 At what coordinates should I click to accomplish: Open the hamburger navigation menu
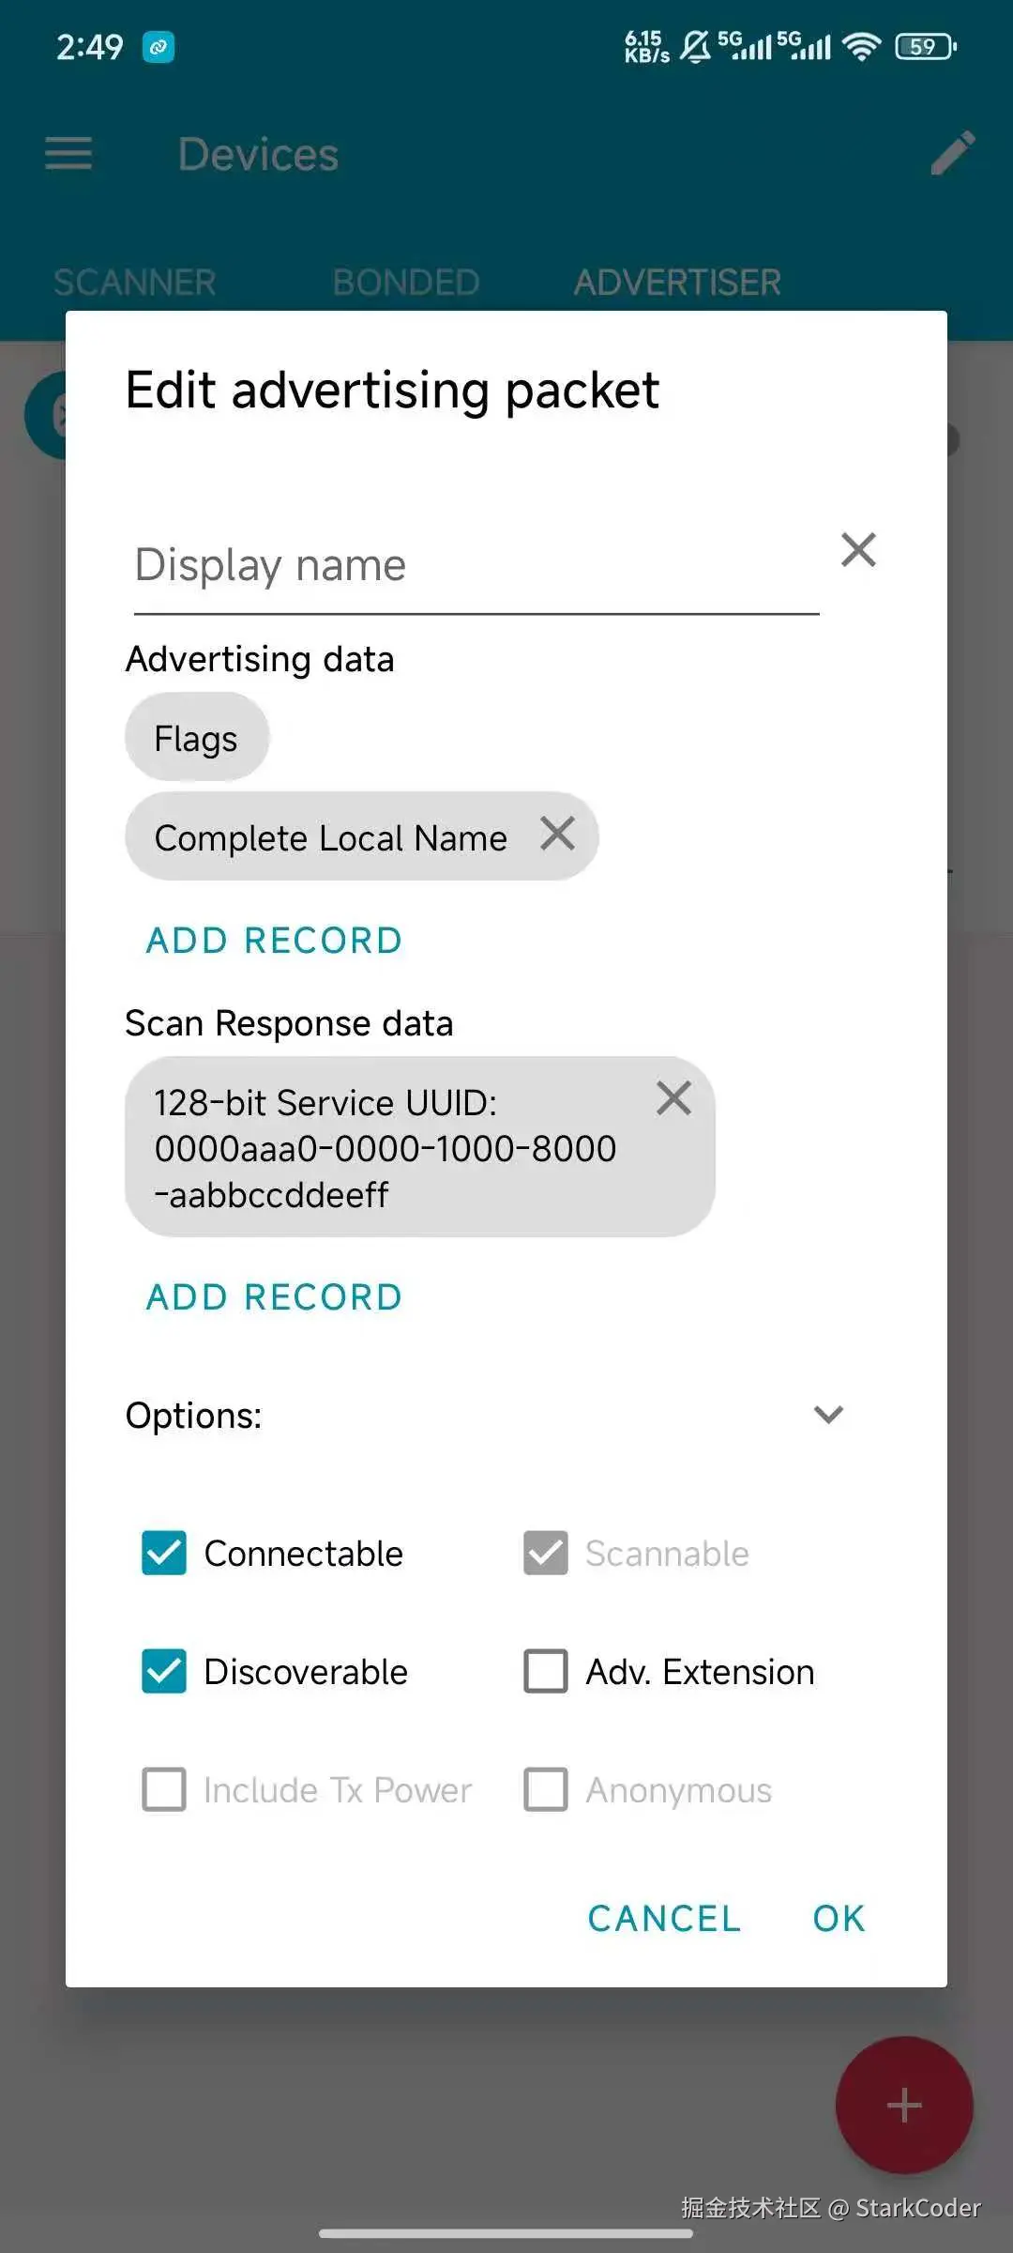68,154
